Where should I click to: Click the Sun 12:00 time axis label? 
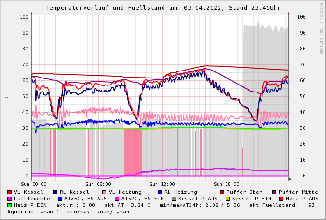162,184
